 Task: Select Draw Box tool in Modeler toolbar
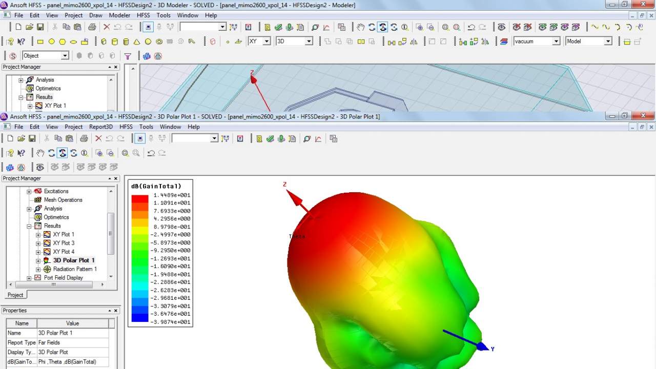tap(104, 42)
